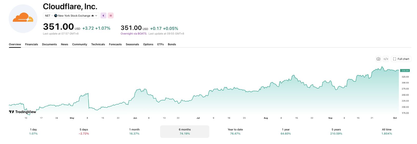Screen dimensions: 417x144
Task: Select the 1 year range
Action: 286,131
